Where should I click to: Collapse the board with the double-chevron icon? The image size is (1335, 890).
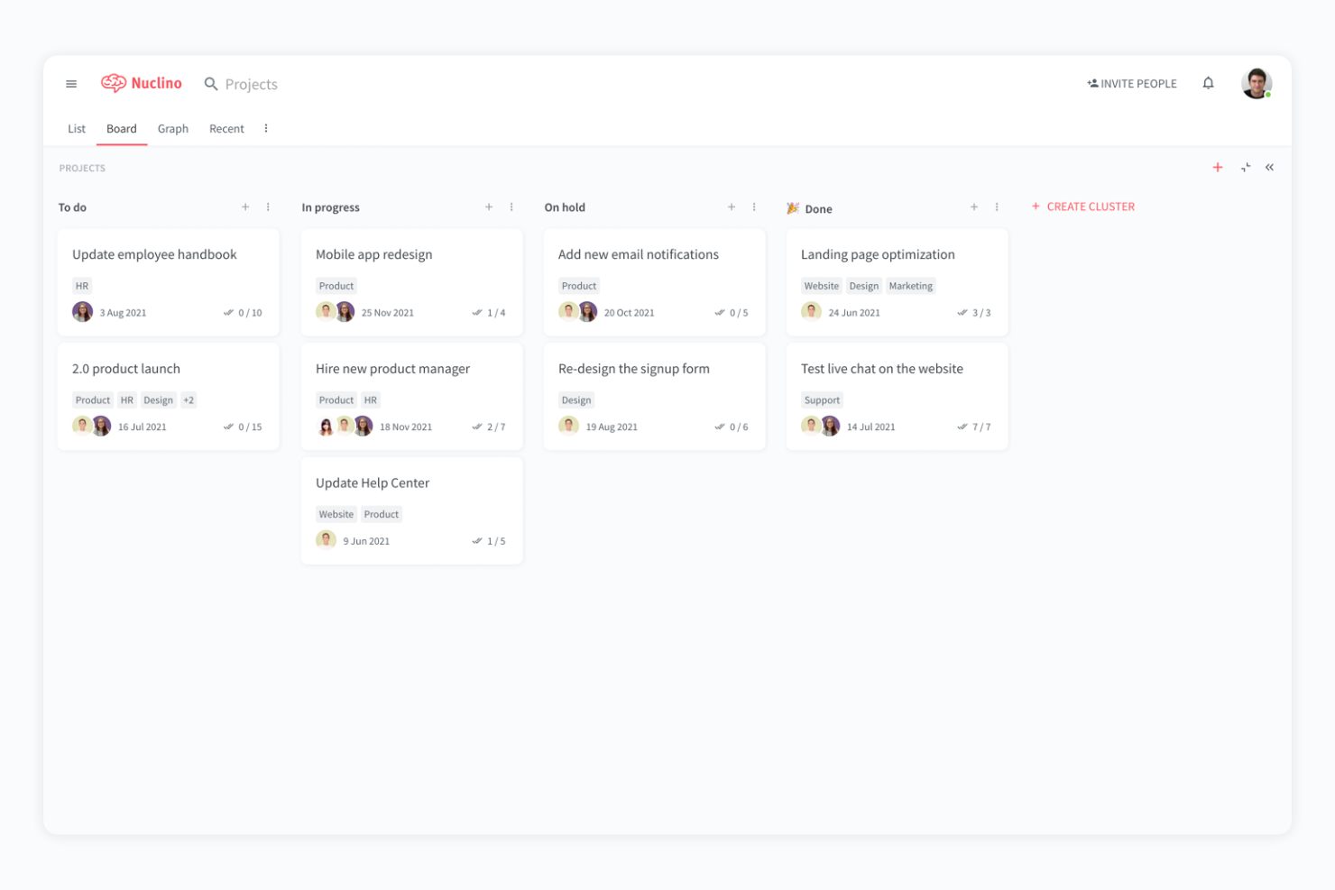1270,168
